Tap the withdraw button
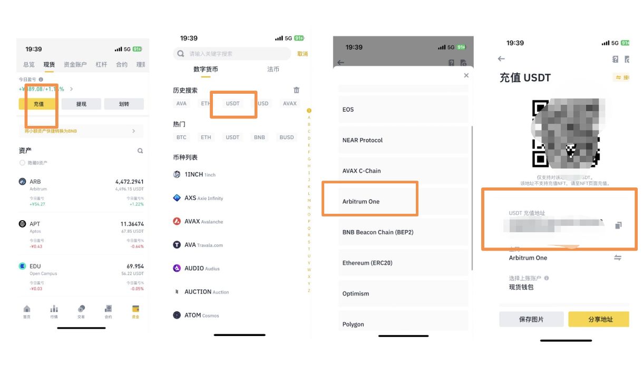This screenshot has width=643, height=376. tap(81, 104)
